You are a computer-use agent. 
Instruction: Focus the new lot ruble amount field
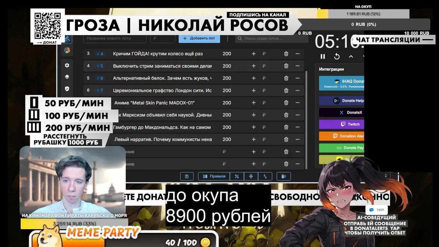point(163,38)
